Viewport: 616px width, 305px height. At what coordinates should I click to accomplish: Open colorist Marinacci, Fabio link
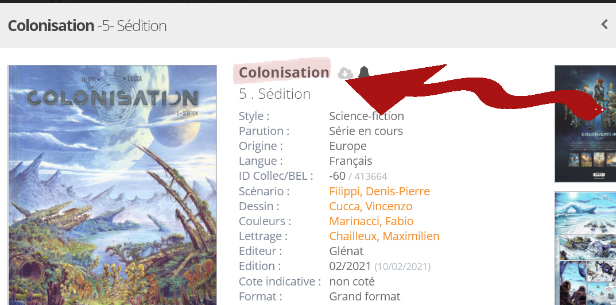(x=371, y=221)
